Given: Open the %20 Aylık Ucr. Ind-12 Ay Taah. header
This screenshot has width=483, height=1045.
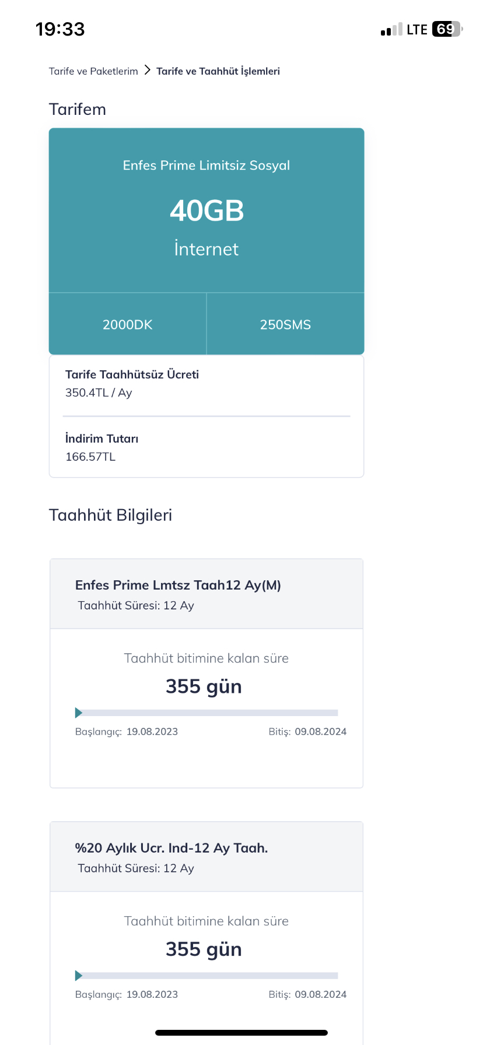Looking at the screenshot, I should pos(206,857).
